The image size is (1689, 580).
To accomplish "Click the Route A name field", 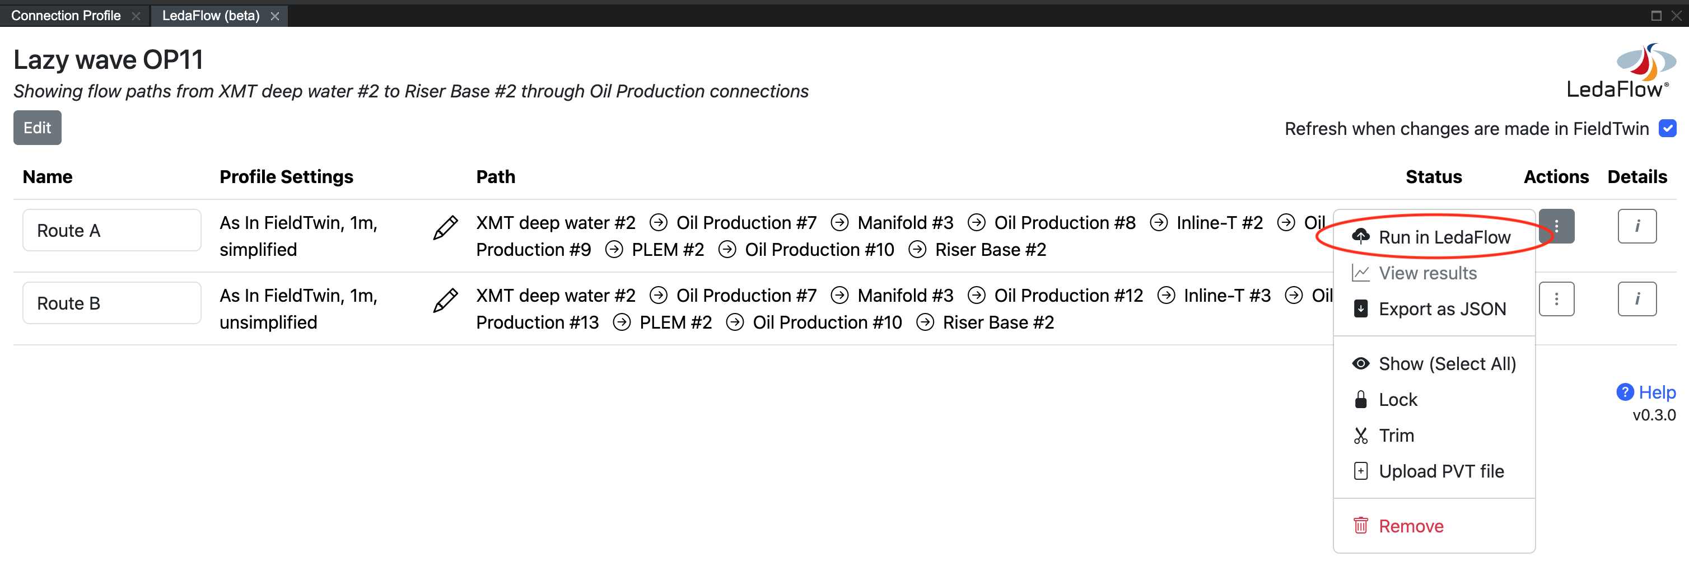I will tap(111, 230).
